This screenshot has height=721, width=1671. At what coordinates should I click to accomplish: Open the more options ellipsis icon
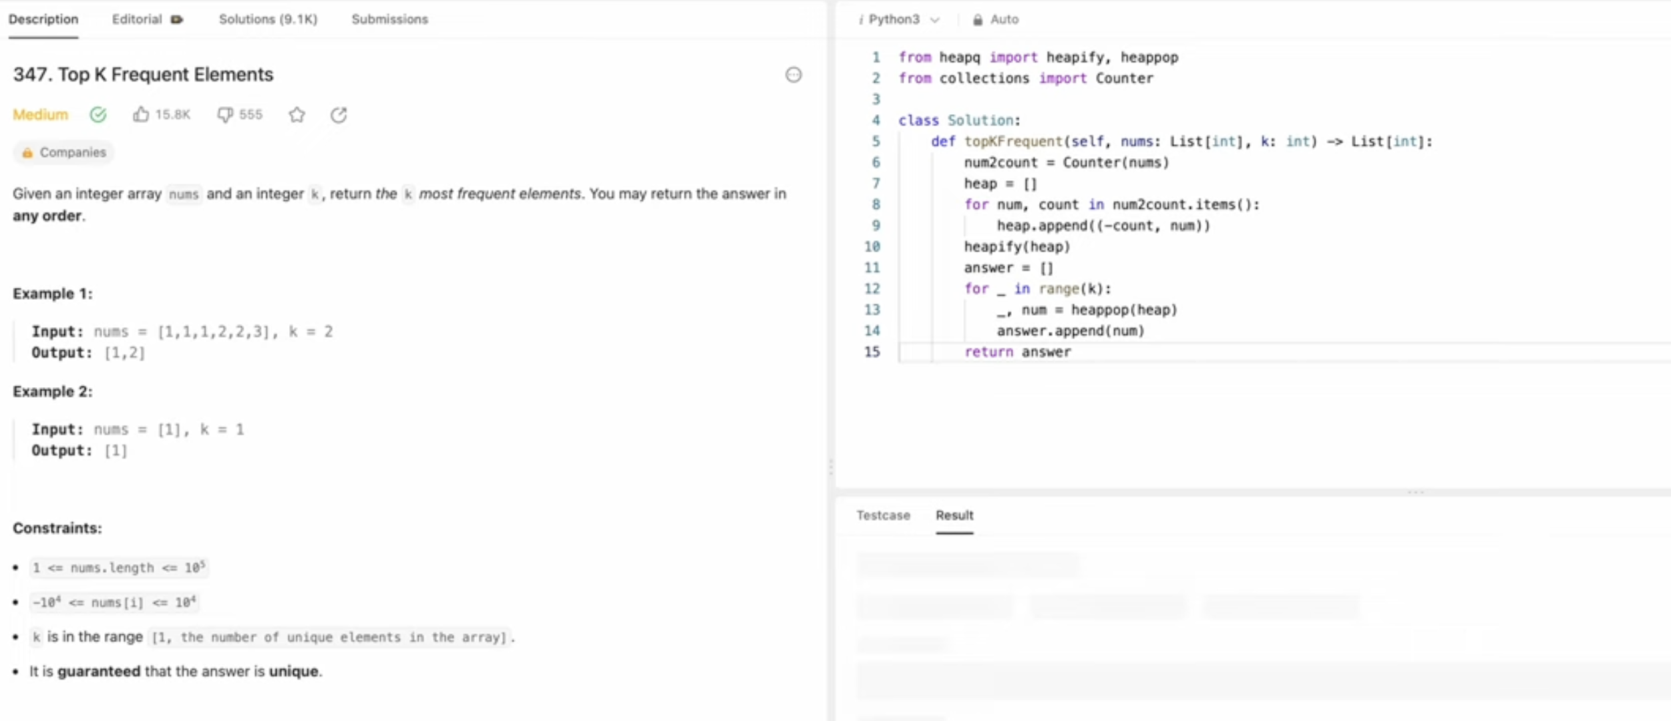[x=793, y=75]
